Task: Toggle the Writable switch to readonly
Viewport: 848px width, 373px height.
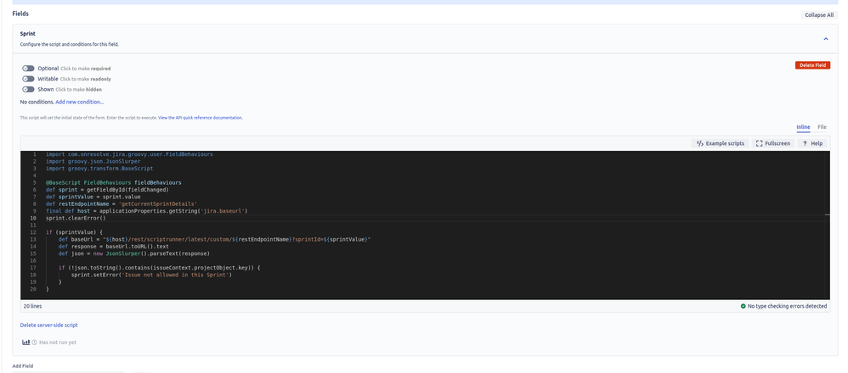Action: [28, 79]
